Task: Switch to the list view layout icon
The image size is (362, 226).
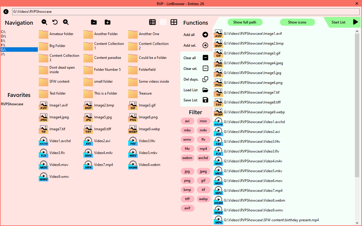Action: pyautogui.click(x=152, y=22)
